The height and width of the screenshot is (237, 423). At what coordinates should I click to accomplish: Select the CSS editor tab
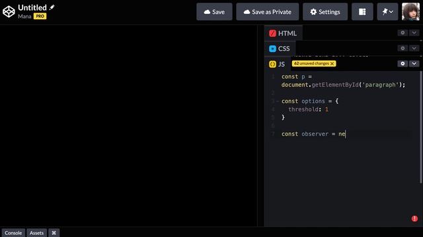point(280,49)
